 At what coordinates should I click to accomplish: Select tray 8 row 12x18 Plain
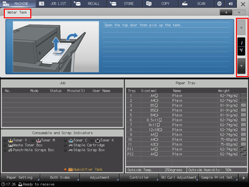pos(186,130)
